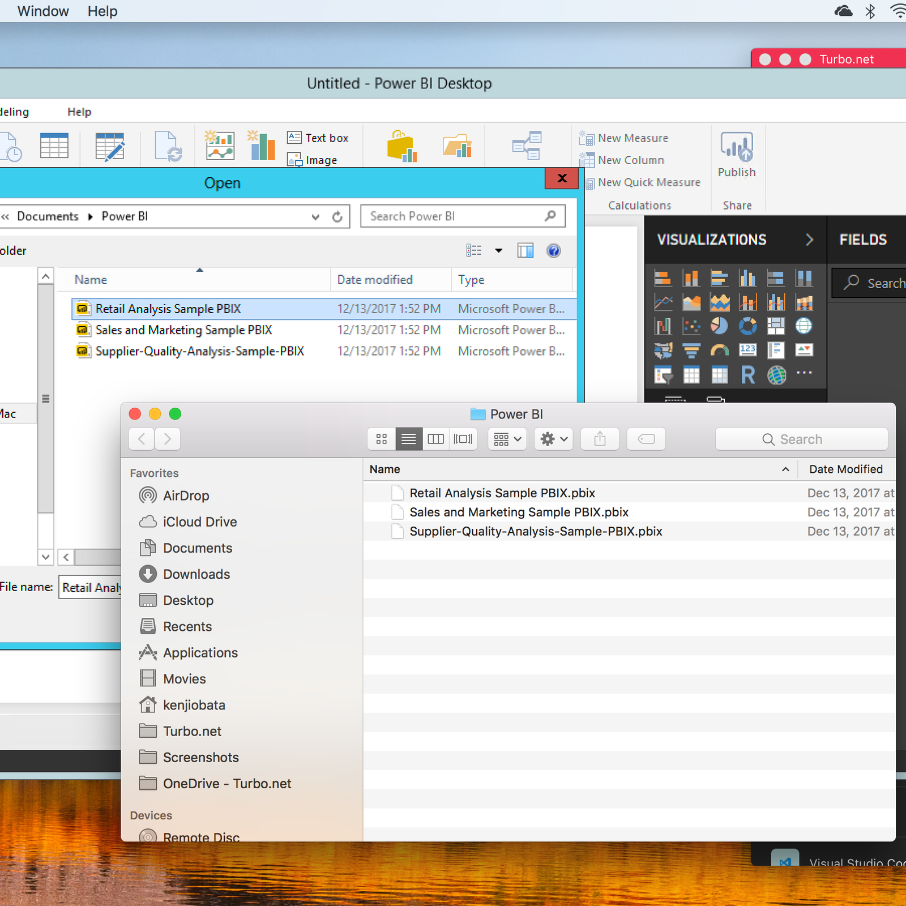Screen dimensions: 906x906
Task: Insert a Text box
Action: point(318,138)
